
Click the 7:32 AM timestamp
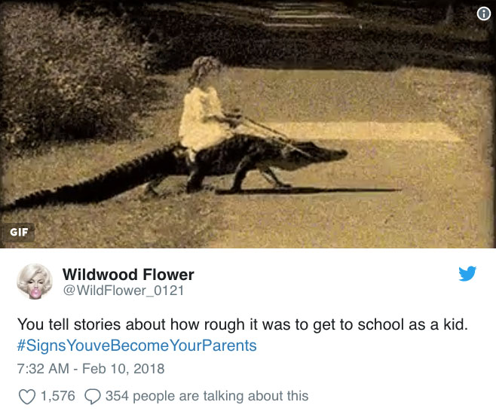coord(42,370)
